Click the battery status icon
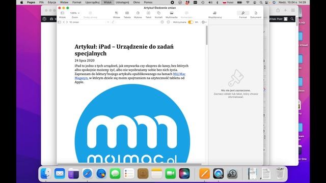Viewport: 326px width, 183px height. [x=239, y=2]
